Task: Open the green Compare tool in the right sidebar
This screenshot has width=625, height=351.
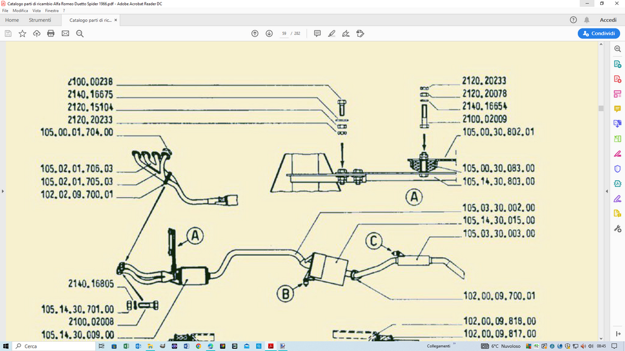Action: [618, 139]
